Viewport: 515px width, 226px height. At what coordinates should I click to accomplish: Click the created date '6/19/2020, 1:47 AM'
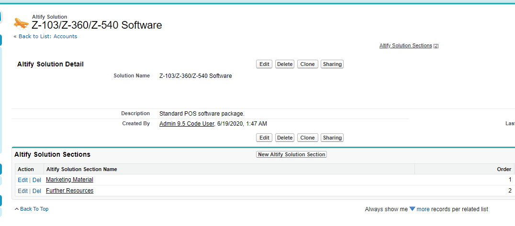point(242,124)
